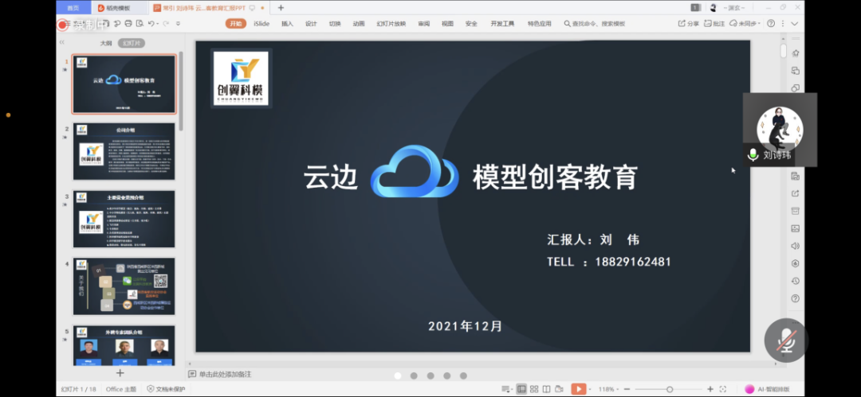
Task: Select the 幻灯片 view toggle in left panel
Action: click(131, 43)
